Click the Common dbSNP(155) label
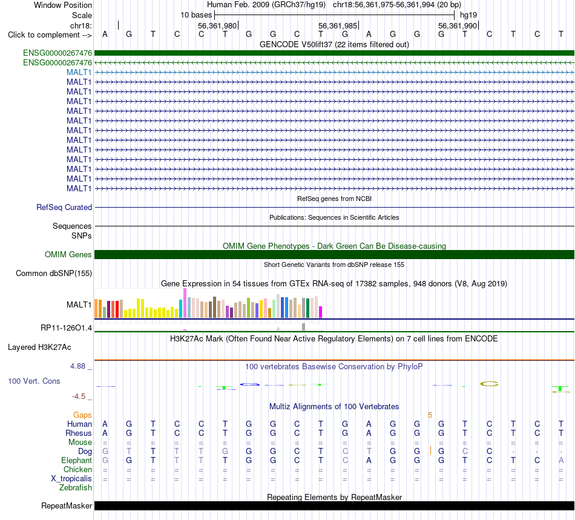The image size is (575, 520). coord(53,273)
